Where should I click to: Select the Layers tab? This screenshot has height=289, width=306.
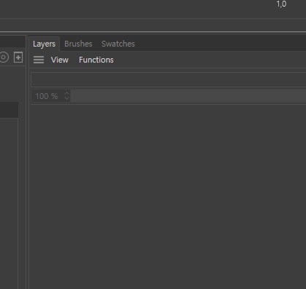(44, 44)
